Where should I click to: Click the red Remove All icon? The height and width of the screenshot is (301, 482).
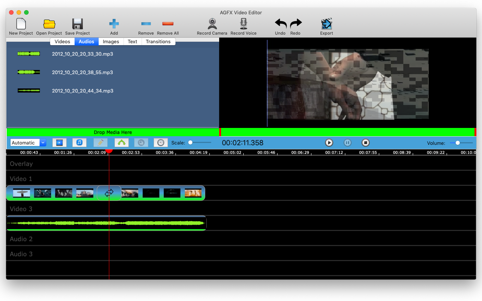[168, 24]
